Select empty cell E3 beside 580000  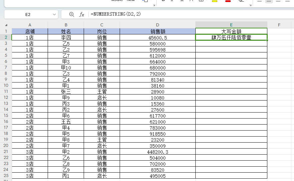(231, 43)
